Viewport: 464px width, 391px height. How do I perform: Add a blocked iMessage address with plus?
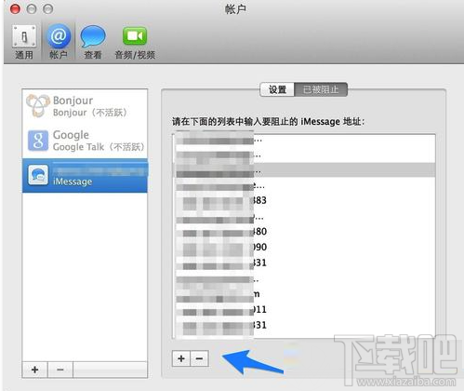click(181, 358)
